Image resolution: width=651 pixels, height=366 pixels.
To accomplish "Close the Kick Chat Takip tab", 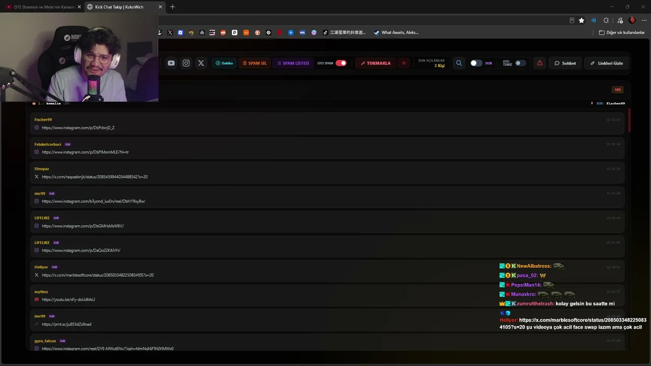I will coord(160,7).
